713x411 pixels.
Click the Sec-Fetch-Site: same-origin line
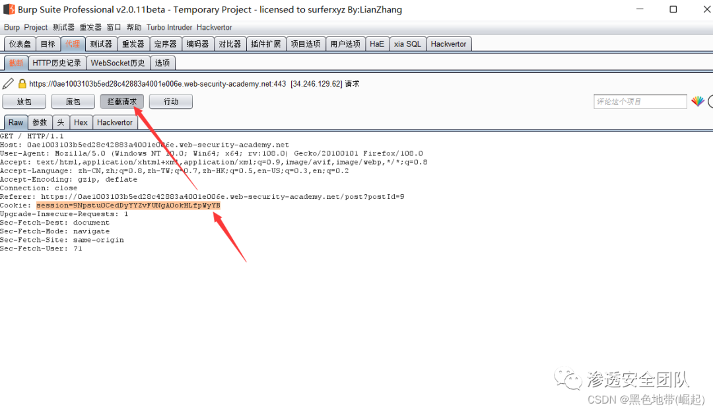click(x=62, y=240)
